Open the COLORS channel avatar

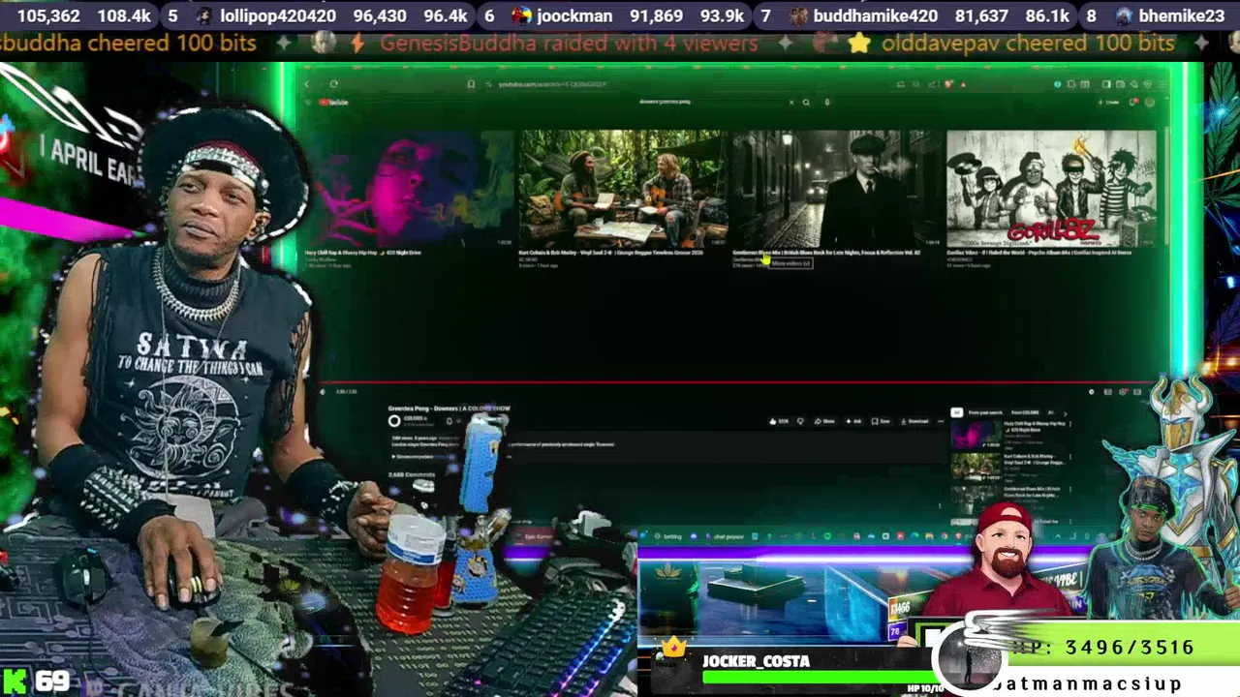[x=394, y=421]
